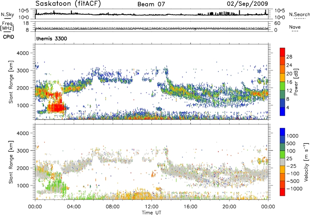This screenshot has height=215, width=310.
Task: Pick the blue Velocity segment above 1000
Action: 282,132
